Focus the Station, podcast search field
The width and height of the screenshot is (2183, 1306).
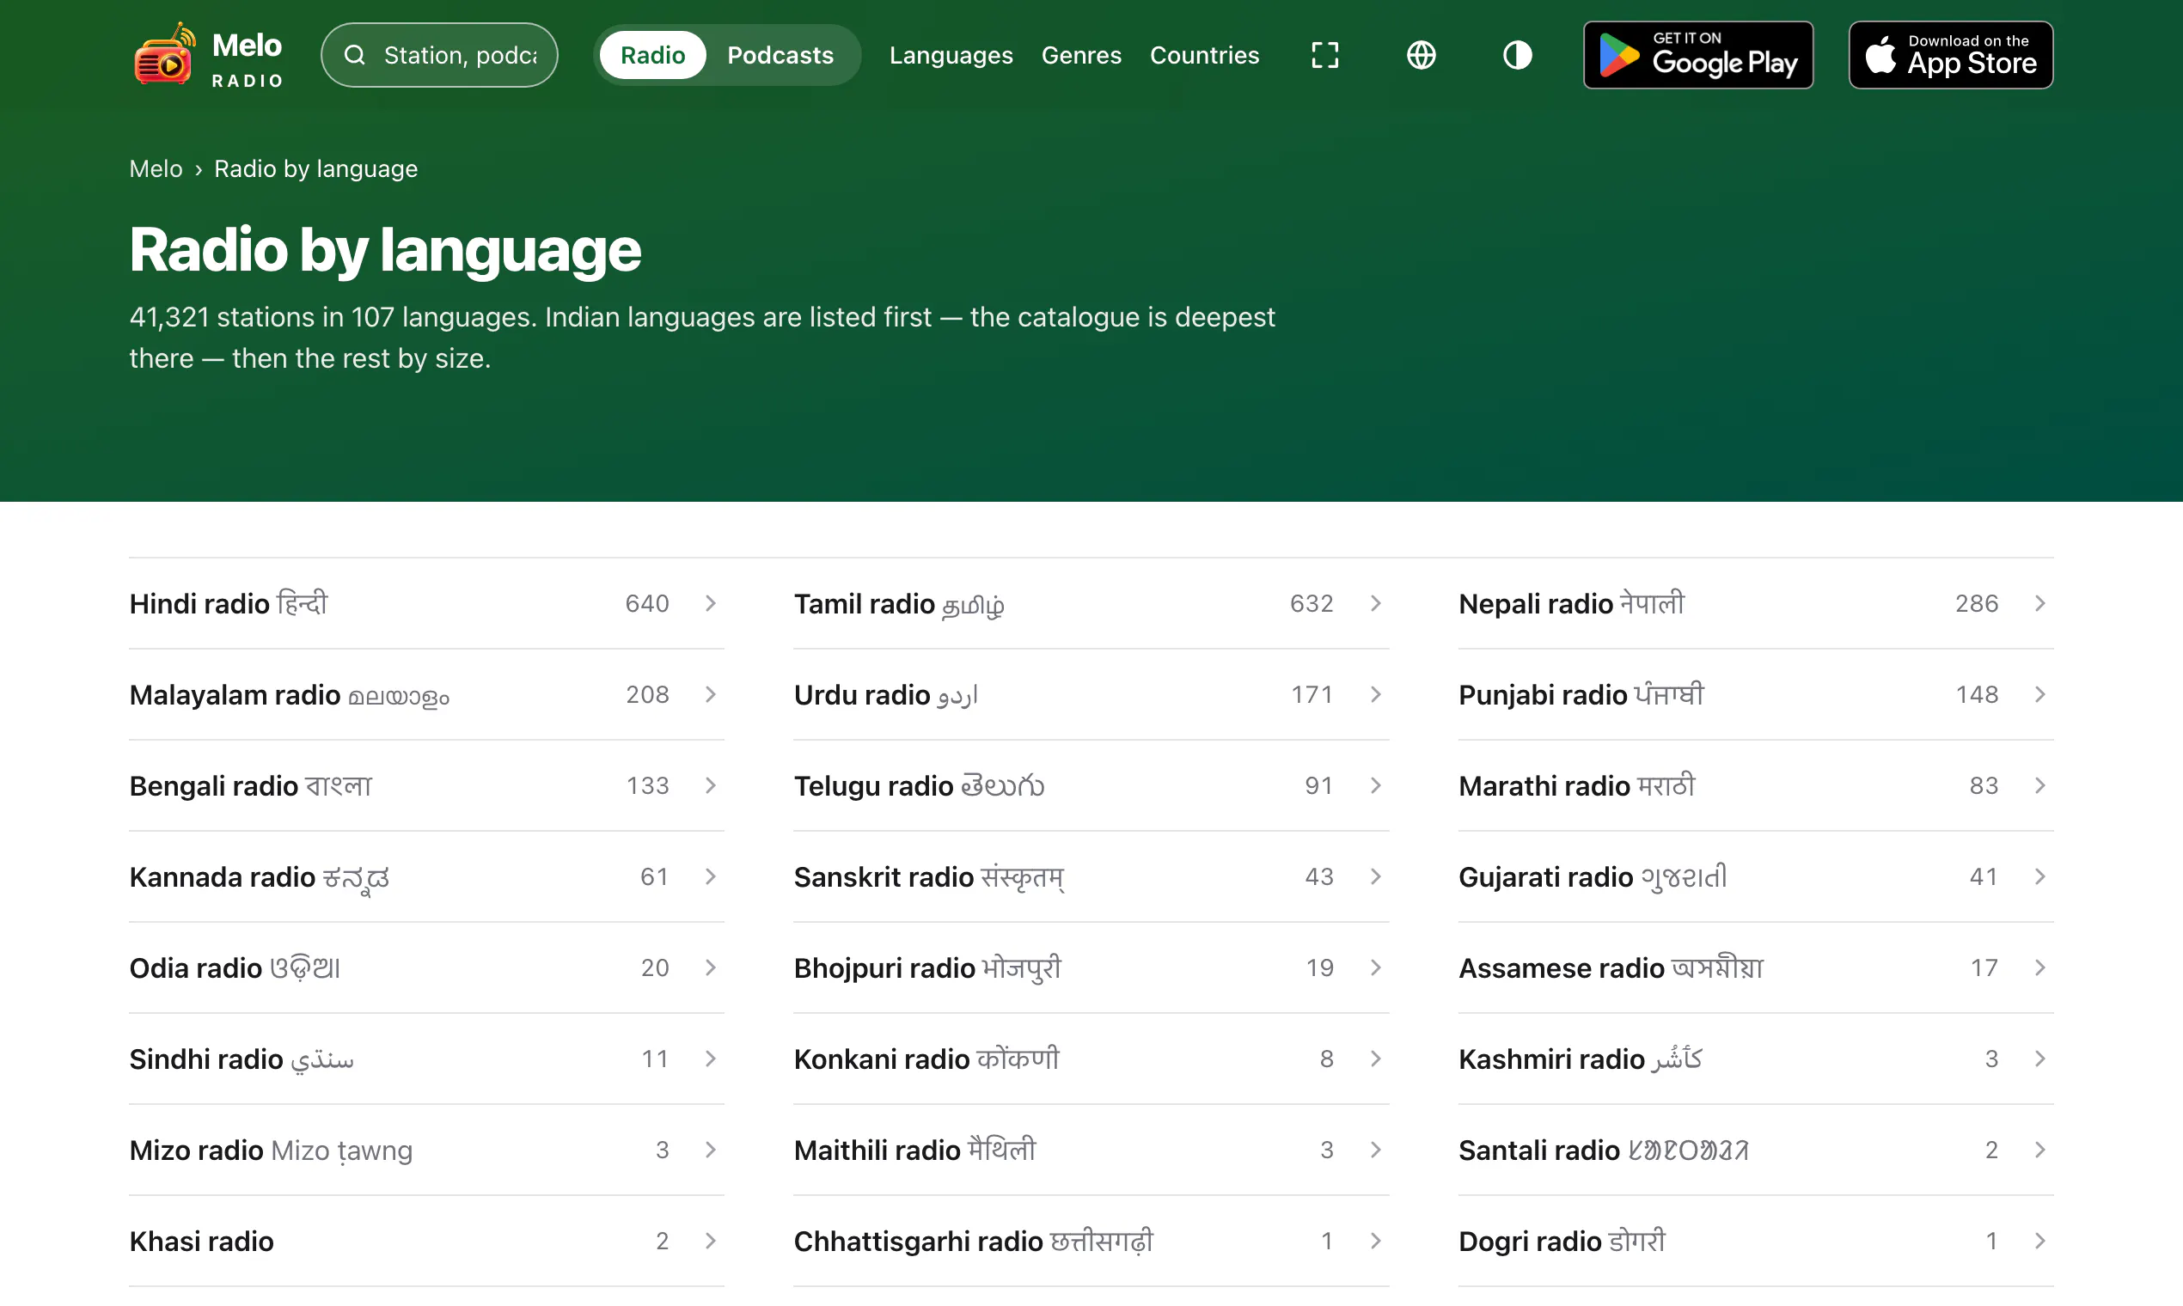pyautogui.click(x=439, y=56)
